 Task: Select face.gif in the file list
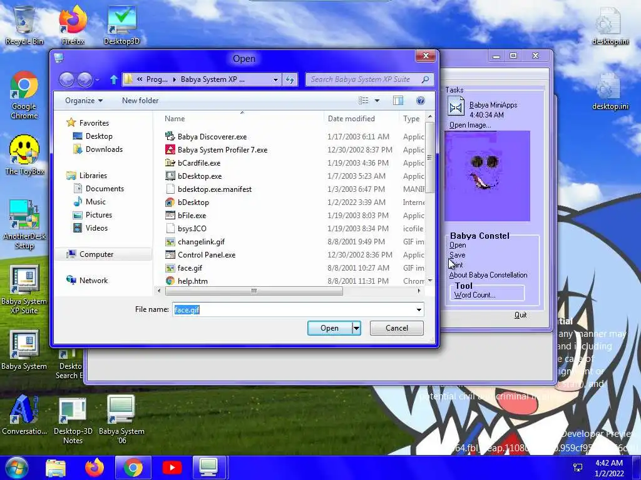[x=190, y=267]
